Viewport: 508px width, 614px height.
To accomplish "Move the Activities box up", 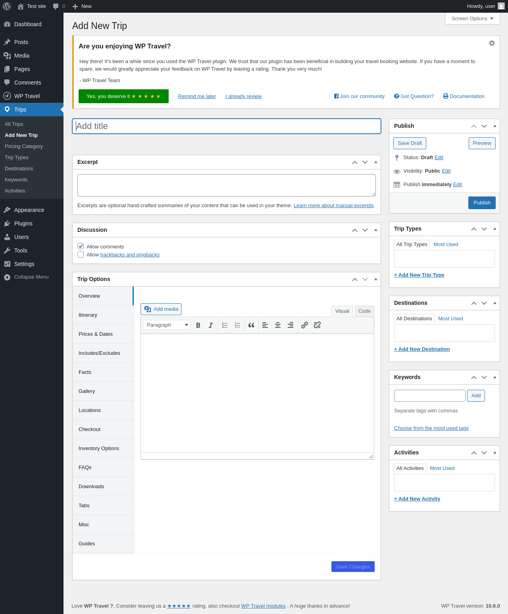I will (x=474, y=453).
